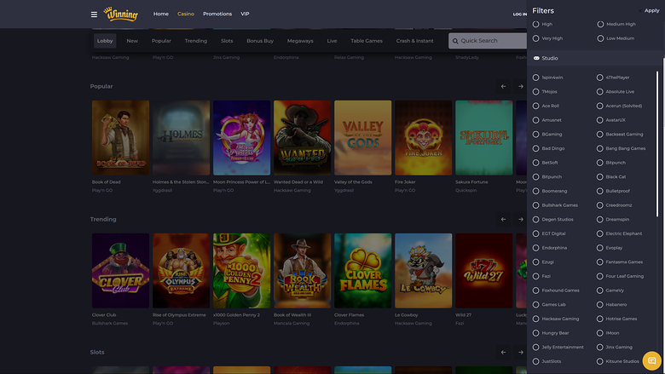Screen dimensions: 665x374
Task: Open the Megaways tab
Action: pos(300,41)
